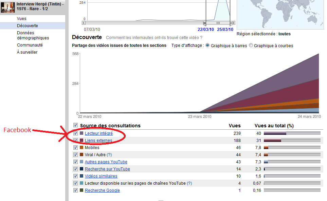Open the Interview Hergé (Tintin) video title

coord(40,6)
